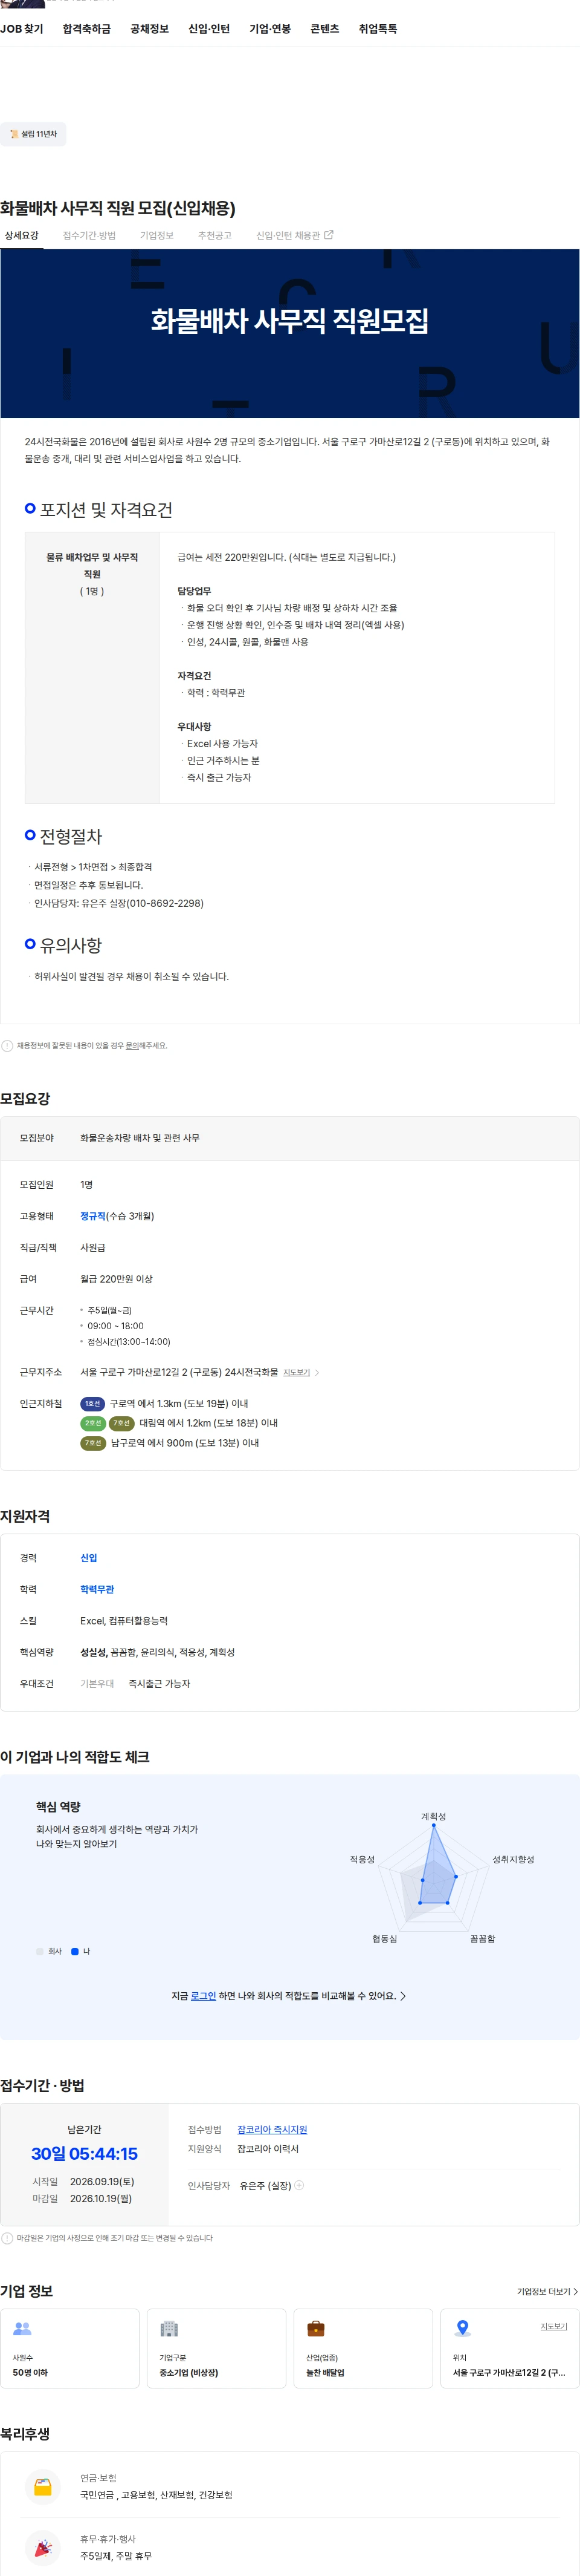The width and height of the screenshot is (580, 2576).
Task: Expand 인사담당자 유은주 plus icon
Action: click(x=300, y=2185)
